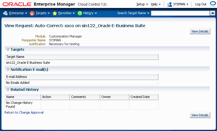Click the History green check icon
This screenshot has width=217, height=131.
click(x=80, y=13)
